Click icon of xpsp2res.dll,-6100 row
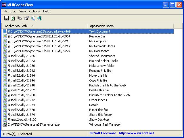 5,120
